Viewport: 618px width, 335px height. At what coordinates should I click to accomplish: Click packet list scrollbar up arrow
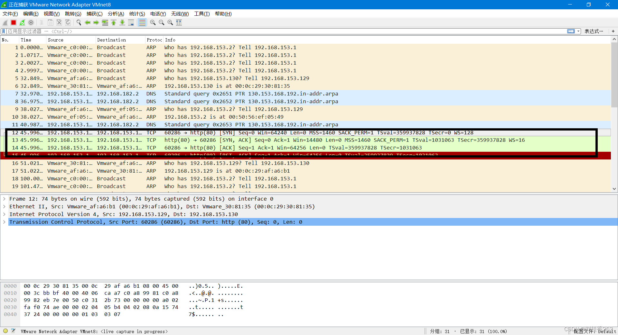[x=614, y=39]
